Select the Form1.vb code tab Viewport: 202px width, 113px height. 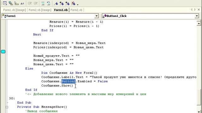coord(61,10)
